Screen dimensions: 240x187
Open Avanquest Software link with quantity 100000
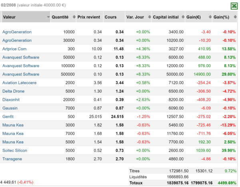21,66
